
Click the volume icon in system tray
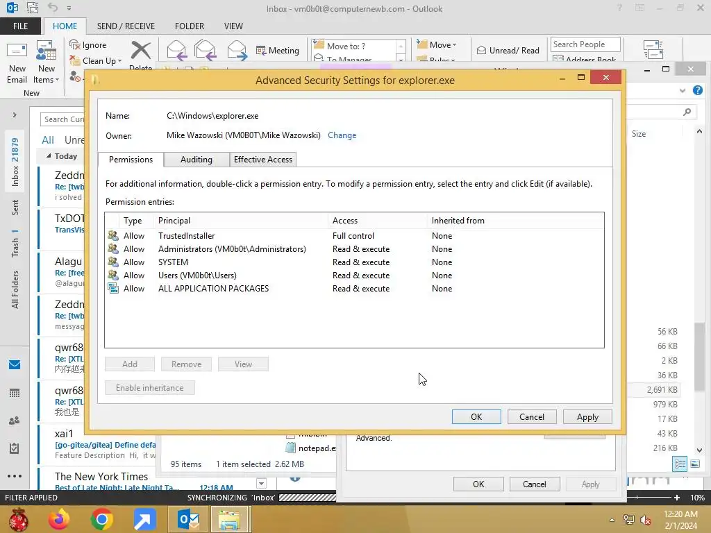point(645,520)
